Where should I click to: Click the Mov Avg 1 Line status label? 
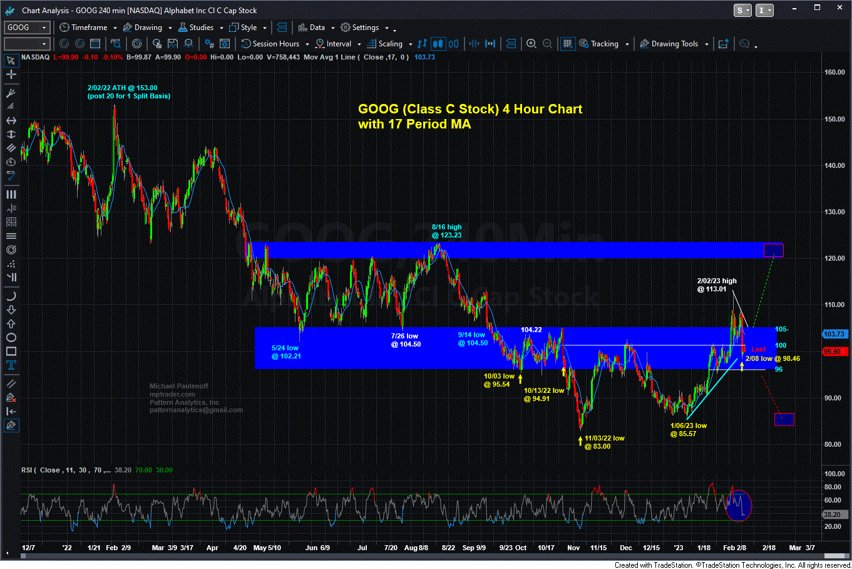[356, 57]
